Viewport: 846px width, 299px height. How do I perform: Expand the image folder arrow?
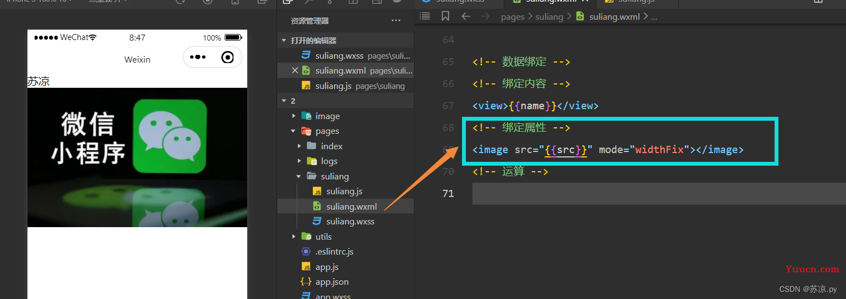click(x=294, y=116)
